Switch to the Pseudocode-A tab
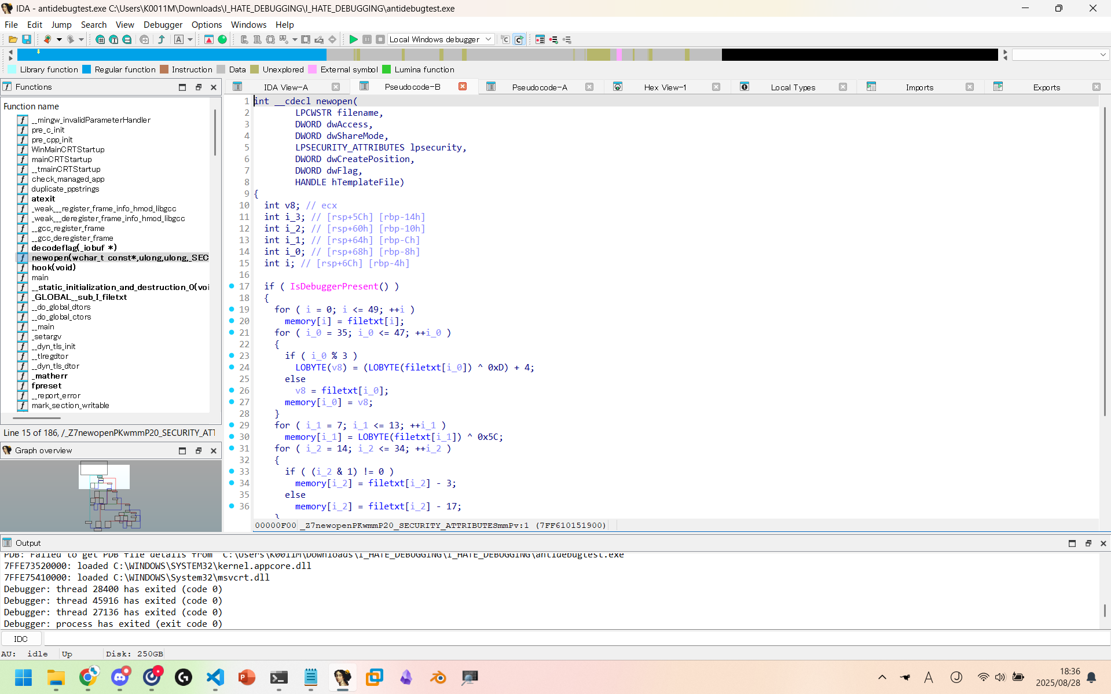 pyautogui.click(x=540, y=87)
